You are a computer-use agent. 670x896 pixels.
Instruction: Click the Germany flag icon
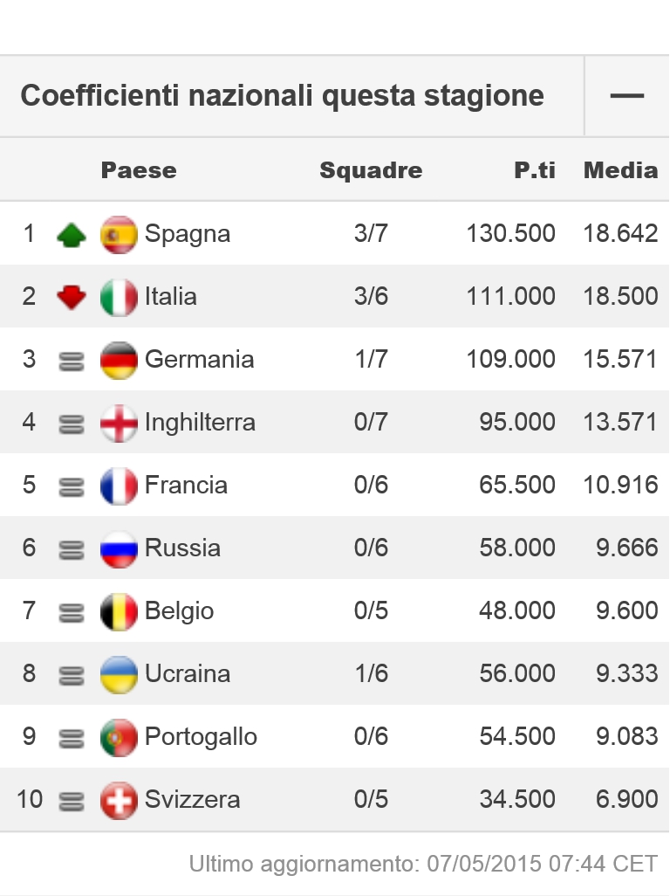pyautogui.click(x=119, y=360)
